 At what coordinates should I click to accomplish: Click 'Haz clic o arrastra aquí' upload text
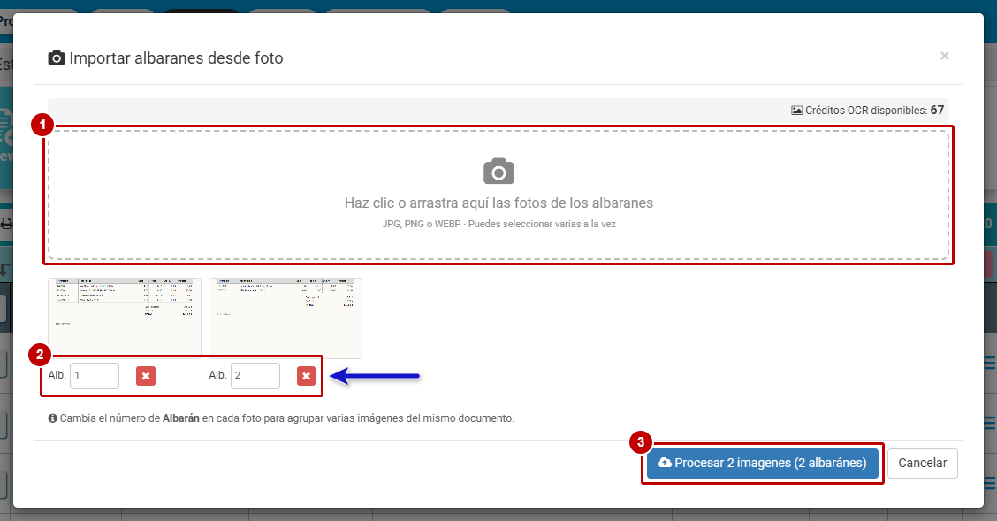498,203
